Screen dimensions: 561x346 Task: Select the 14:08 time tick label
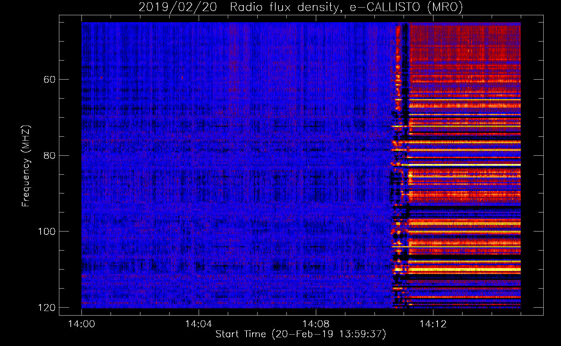316,324
